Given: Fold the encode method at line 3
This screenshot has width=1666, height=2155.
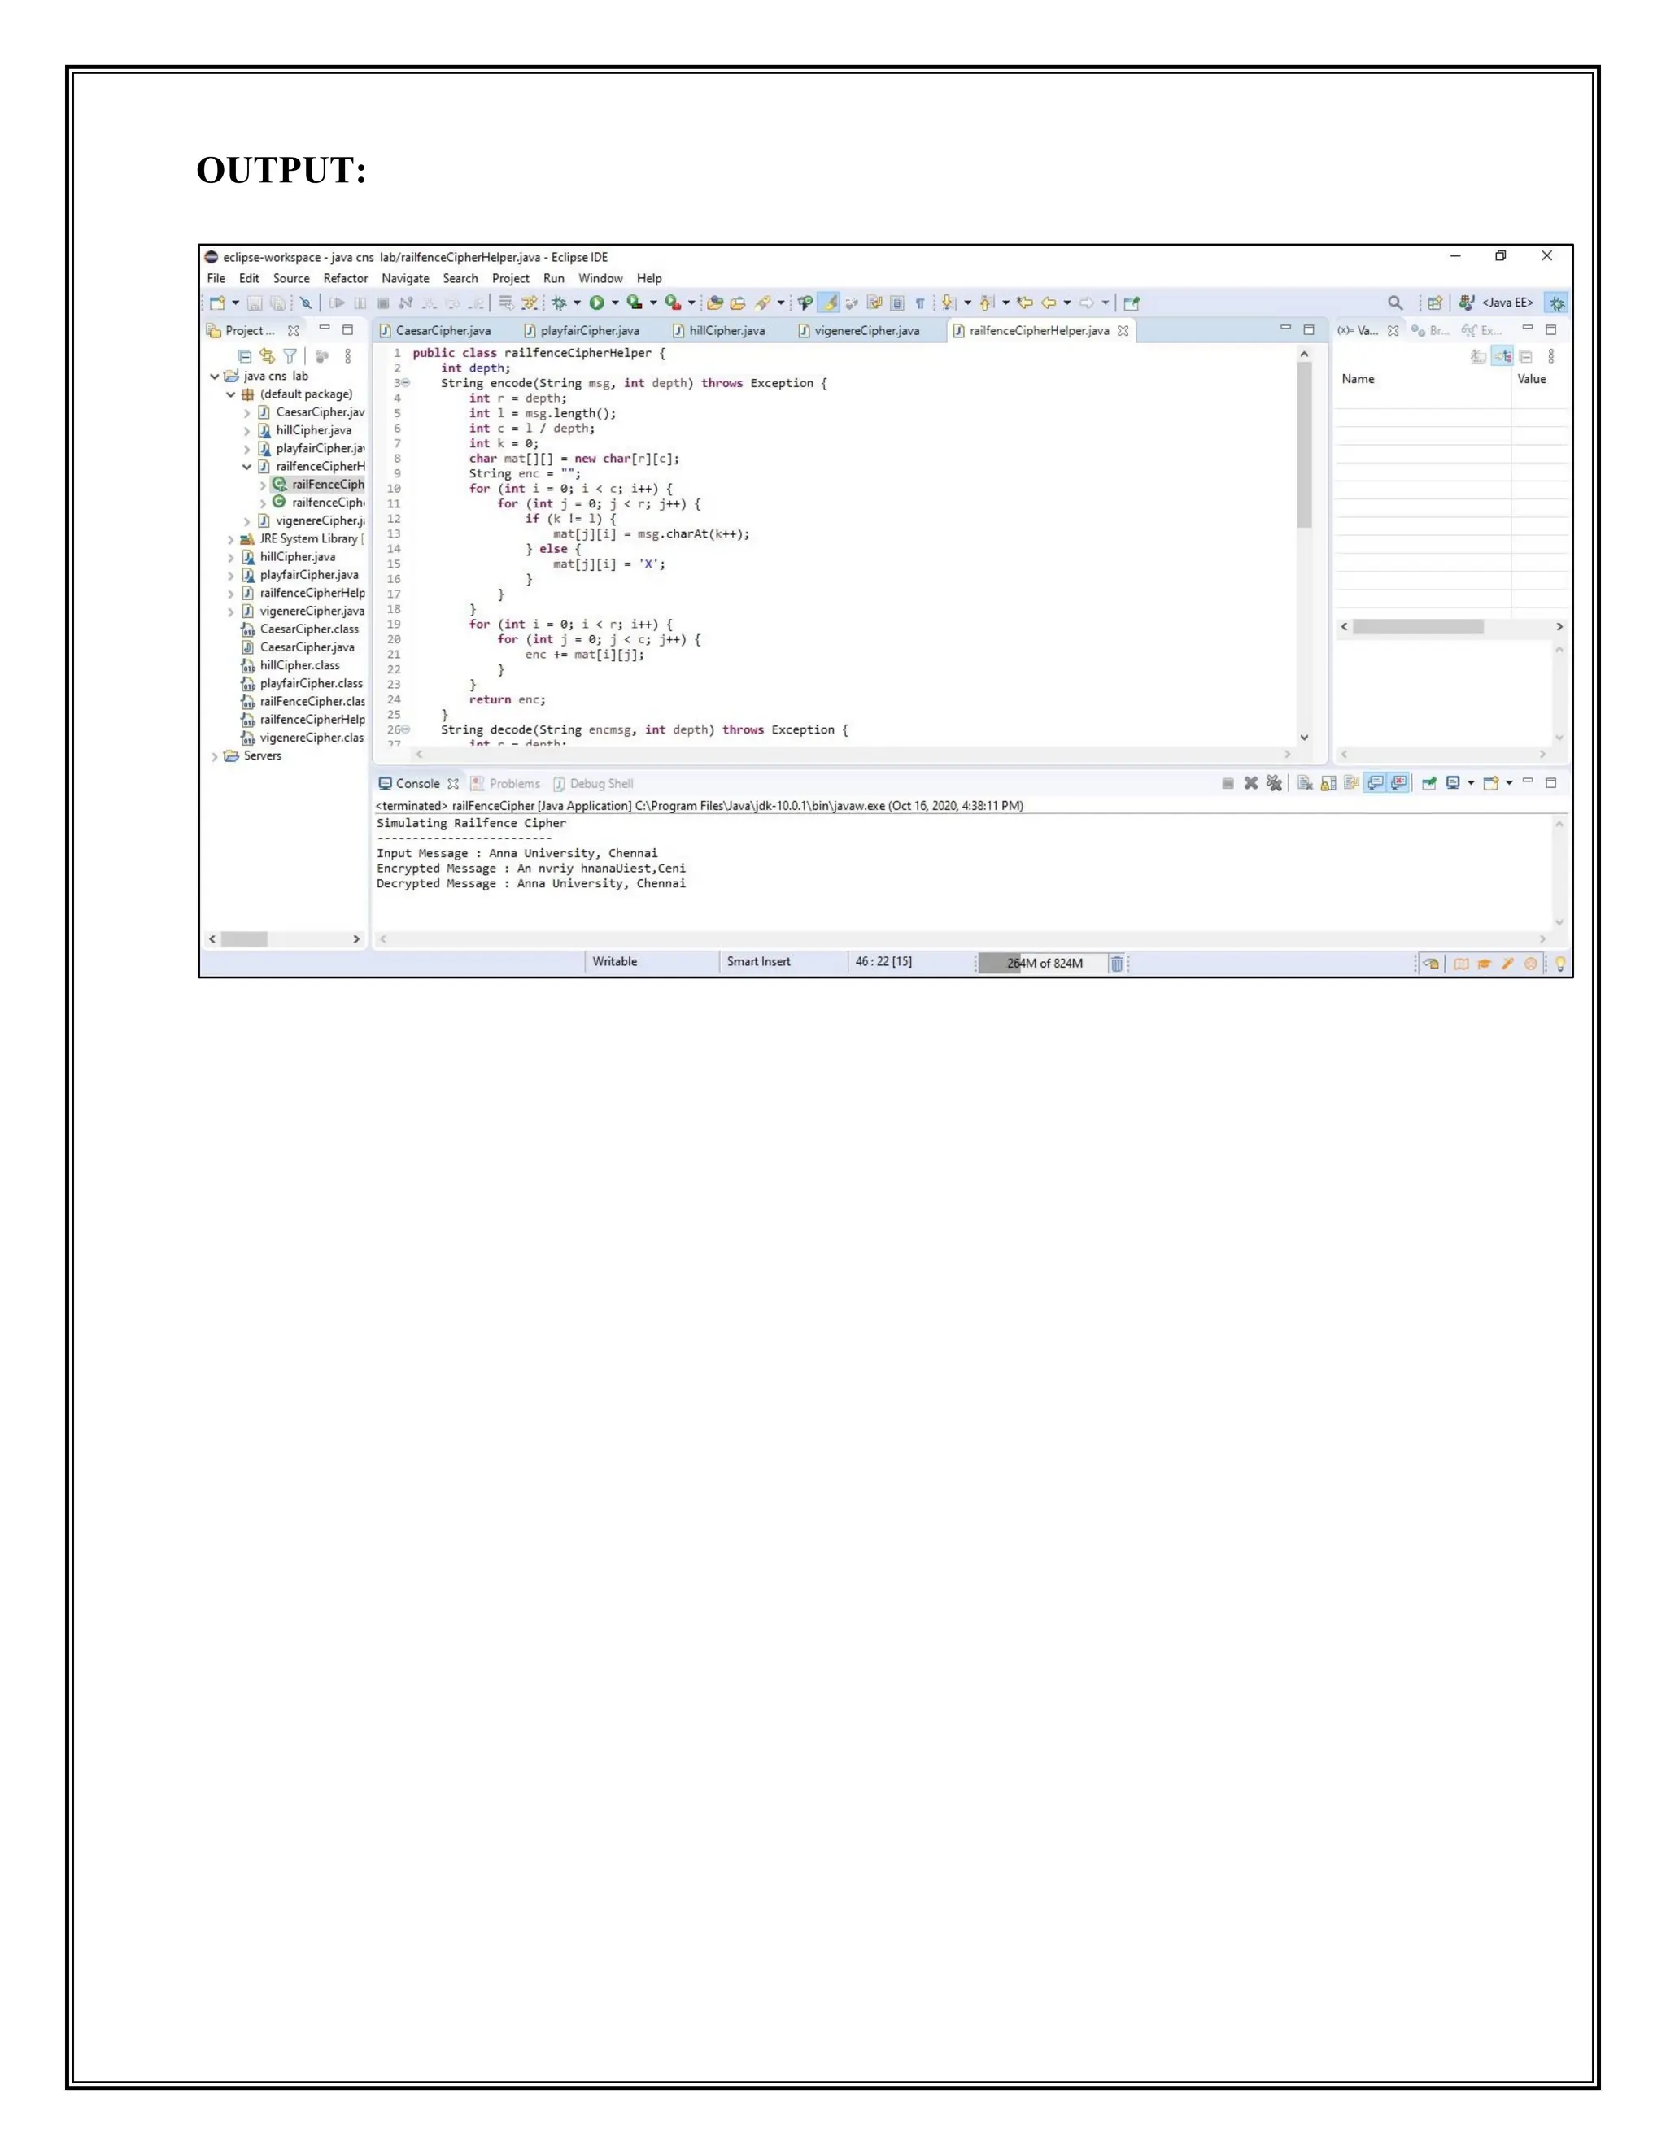Looking at the screenshot, I should (404, 383).
